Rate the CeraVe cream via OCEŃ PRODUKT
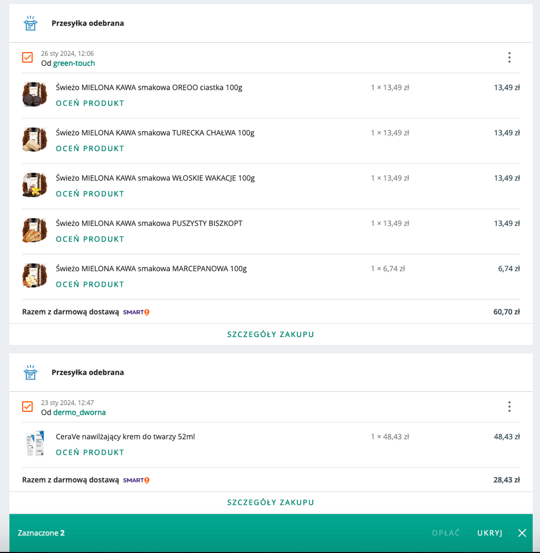This screenshot has width=540, height=553. point(90,452)
